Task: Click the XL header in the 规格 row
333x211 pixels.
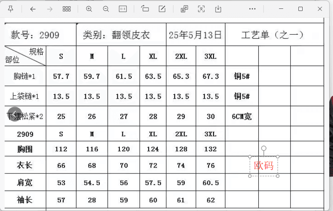Action: (153, 56)
